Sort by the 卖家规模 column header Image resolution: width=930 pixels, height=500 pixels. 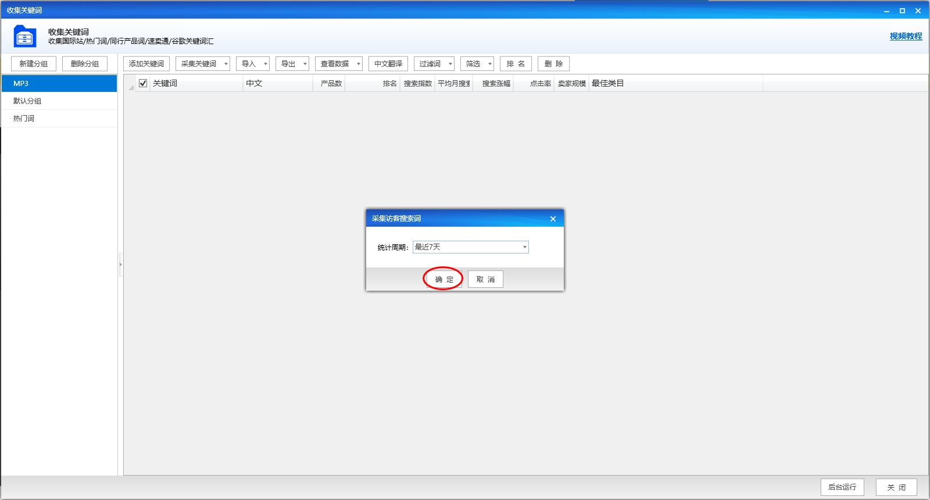coord(571,83)
